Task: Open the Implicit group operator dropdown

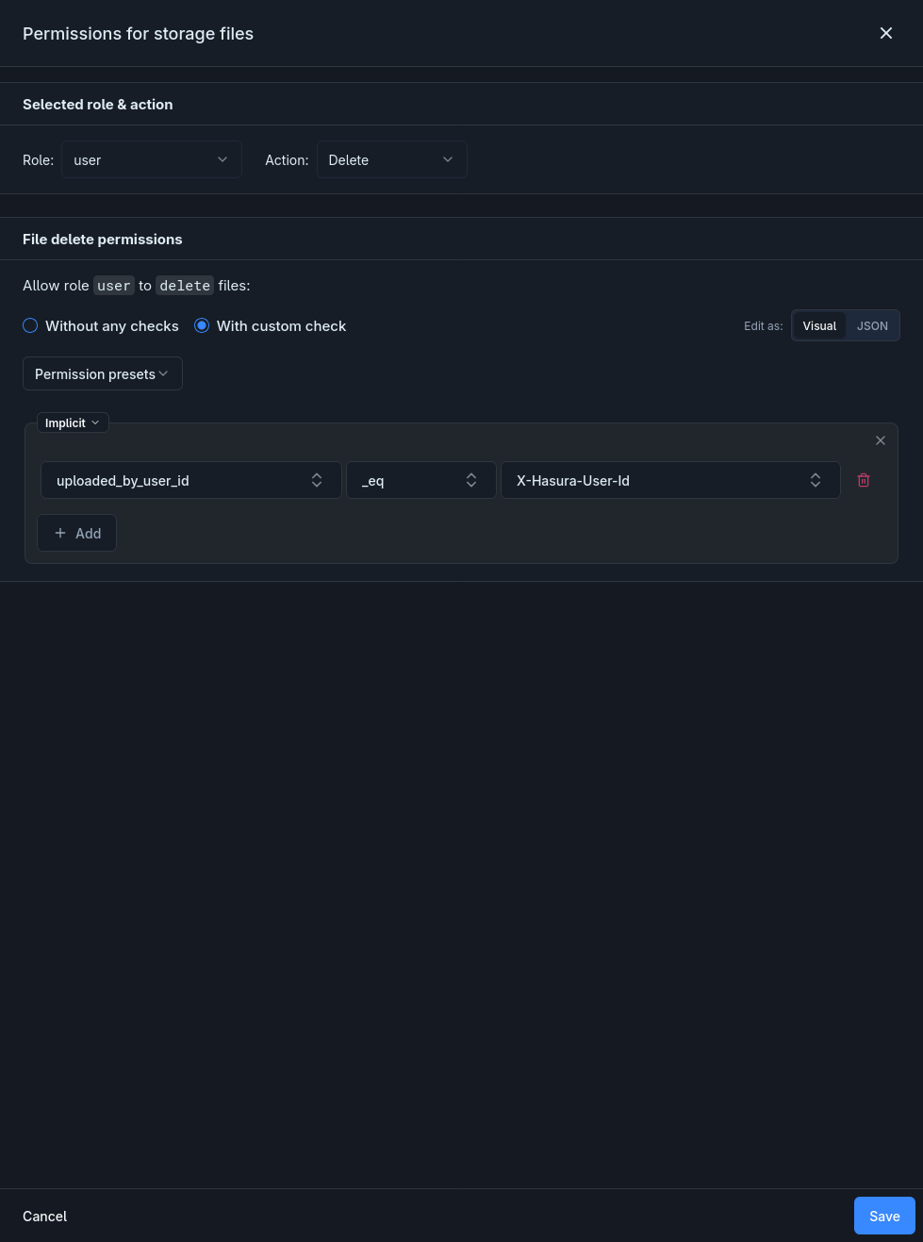Action: point(73,422)
